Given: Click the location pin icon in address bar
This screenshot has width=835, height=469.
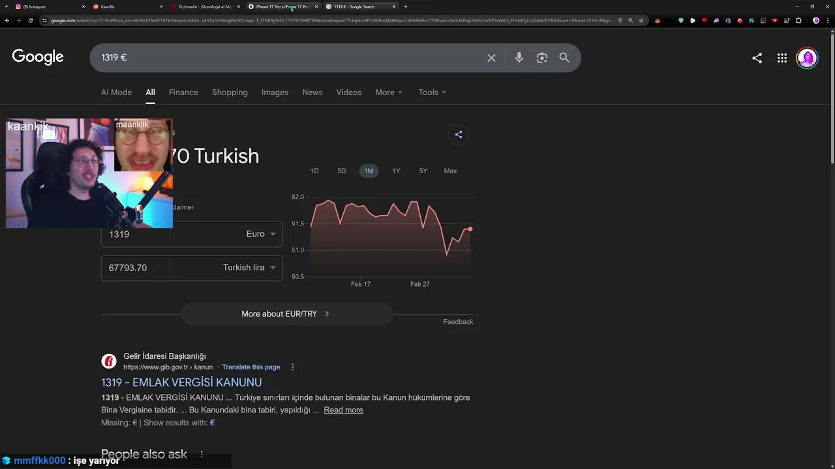Looking at the screenshot, I should click(x=620, y=20).
